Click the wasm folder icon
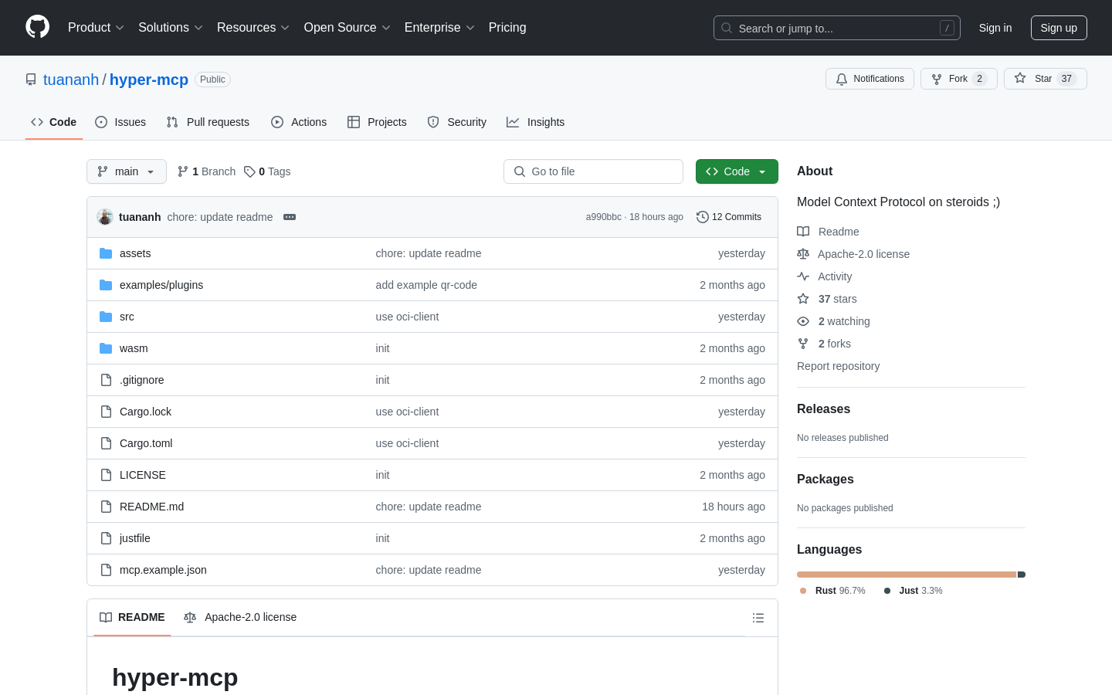 [x=106, y=348]
